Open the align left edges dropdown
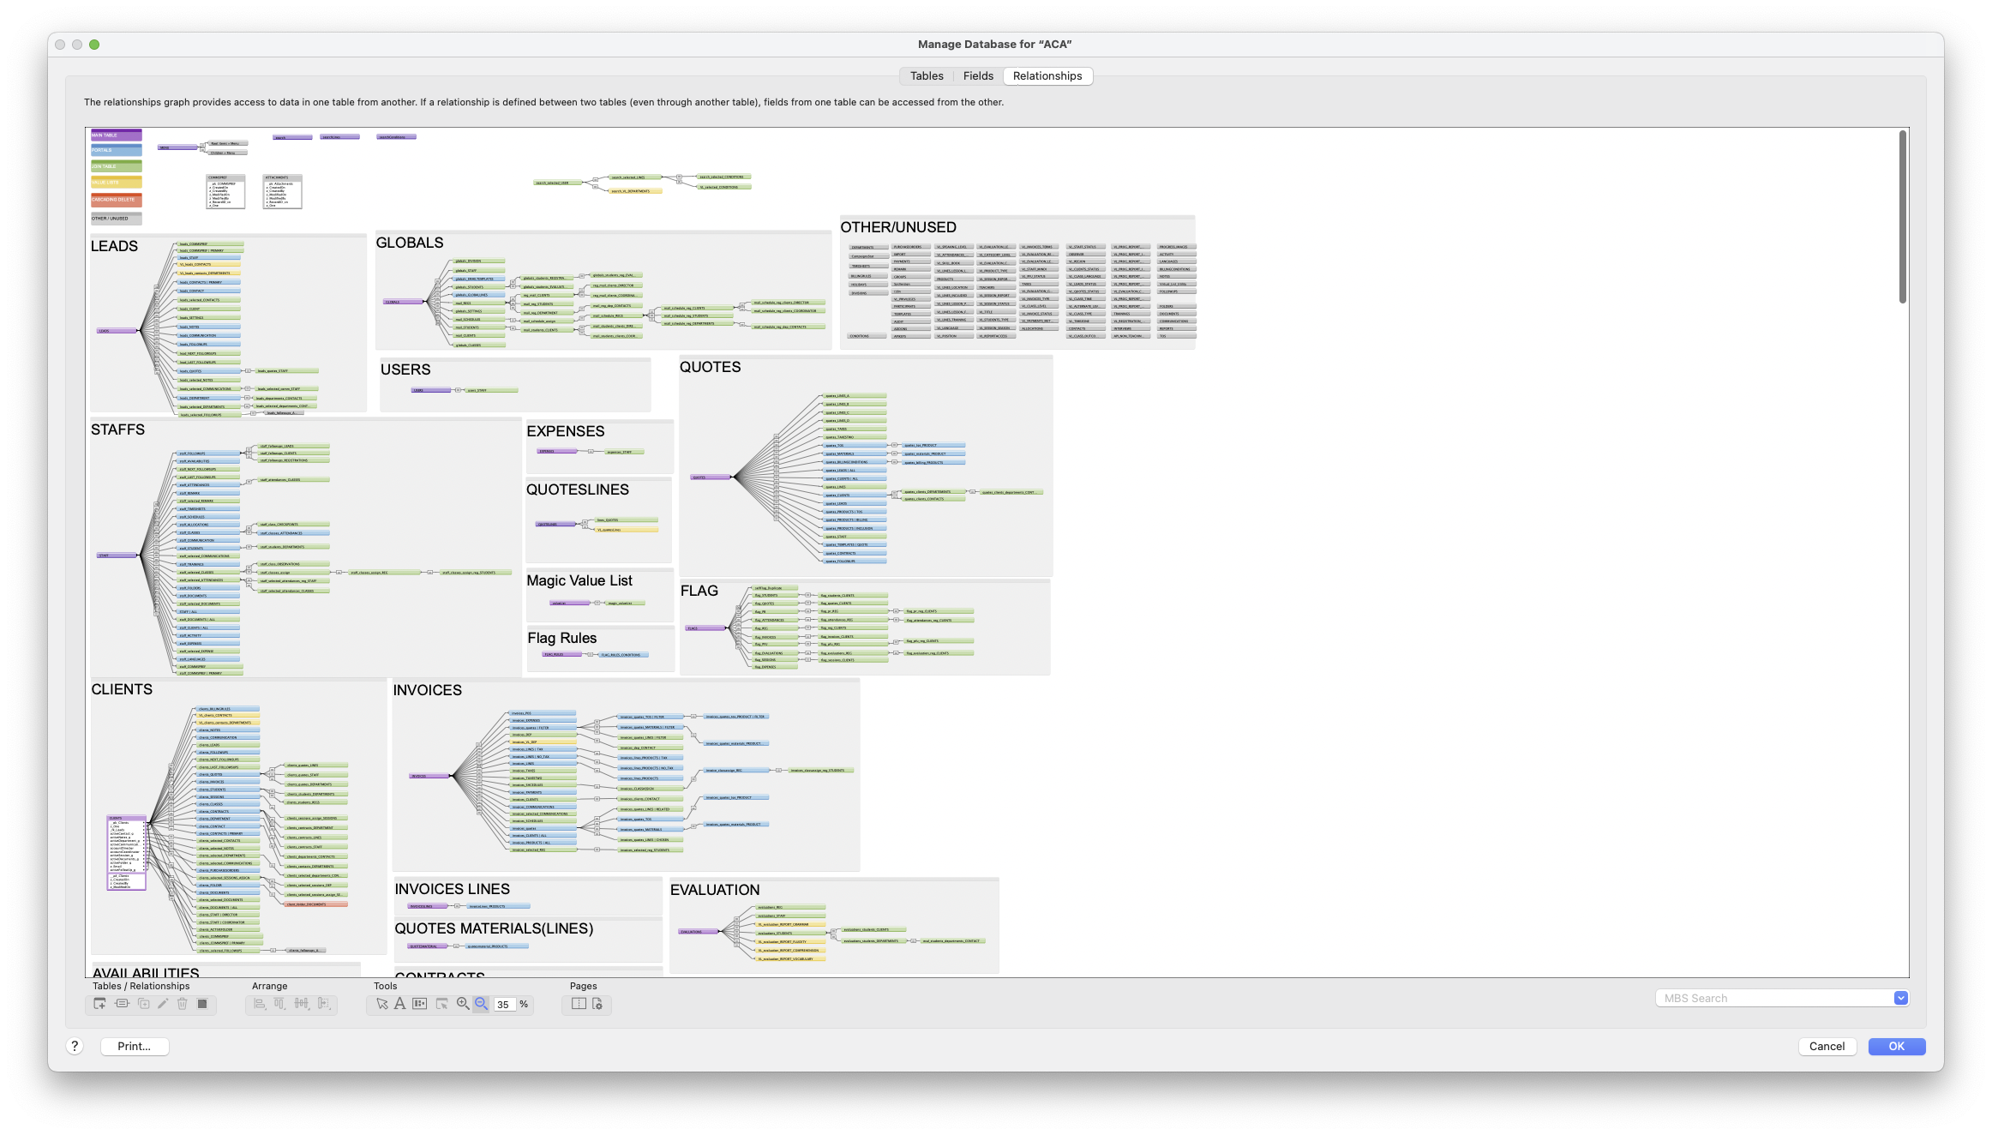 pyautogui.click(x=261, y=1004)
